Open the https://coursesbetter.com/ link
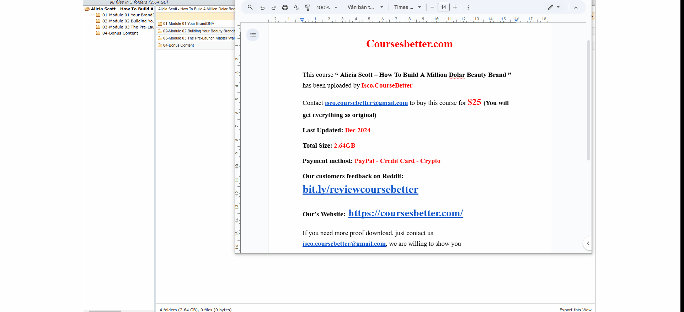This screenshot has height=312, width=684. [405, 213]
